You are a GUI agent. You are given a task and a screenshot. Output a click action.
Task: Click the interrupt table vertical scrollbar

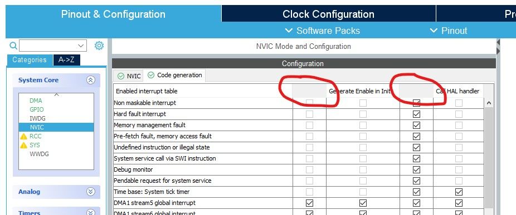pos(489,158)
